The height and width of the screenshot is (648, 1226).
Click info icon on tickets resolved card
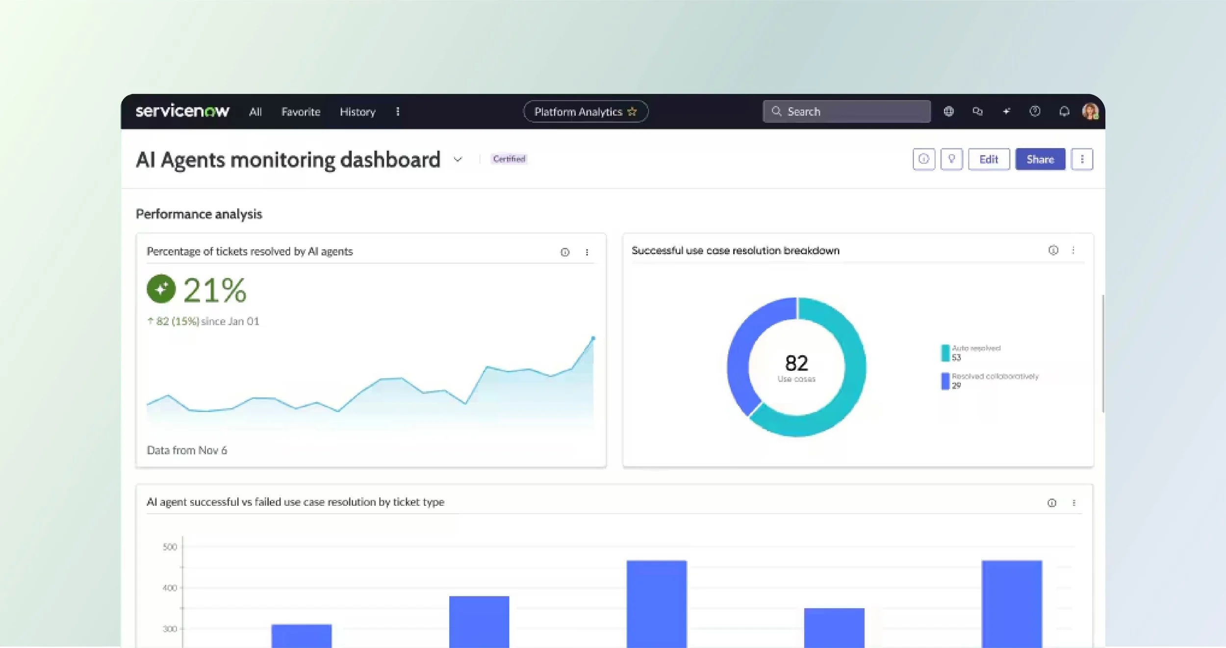point(565,252)
